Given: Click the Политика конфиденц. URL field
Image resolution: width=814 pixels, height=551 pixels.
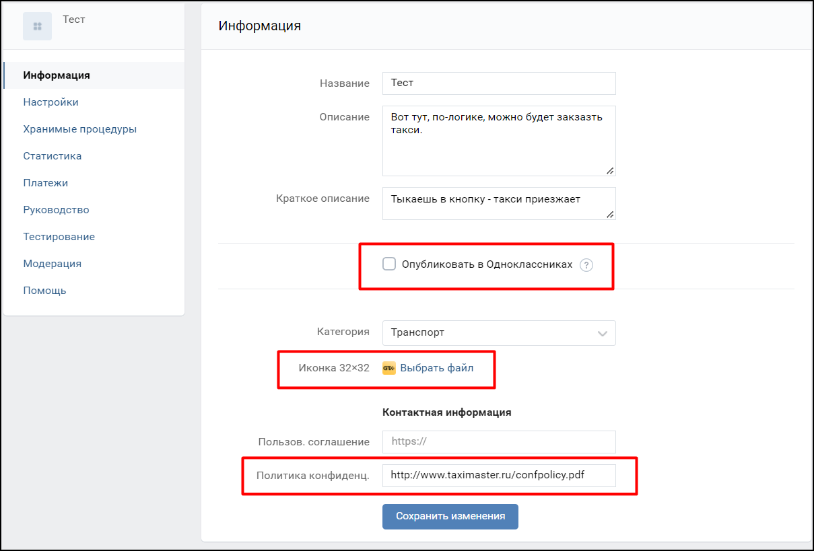Looking at the screenshot, I should [x=498, y=475].
